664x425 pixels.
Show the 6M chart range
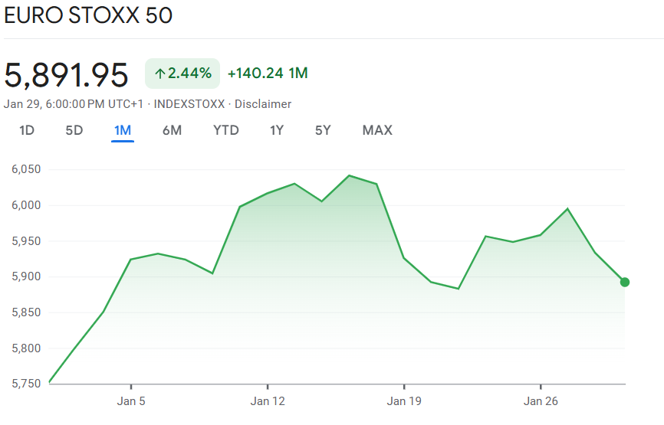[x=172, y=130]
